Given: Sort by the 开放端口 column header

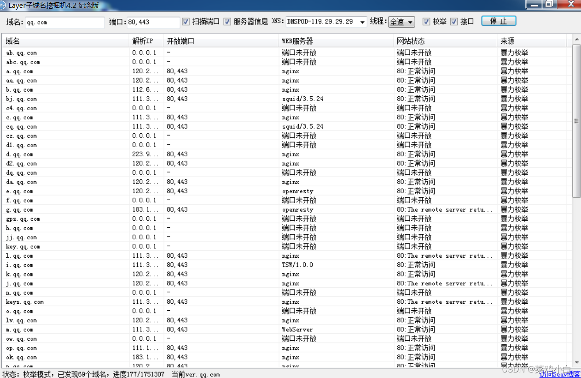Looking at the screenshot, I should tap(221, 41).
